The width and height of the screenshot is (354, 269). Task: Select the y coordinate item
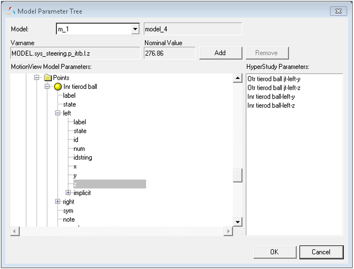pyautogui.click(x=75, y=175)
